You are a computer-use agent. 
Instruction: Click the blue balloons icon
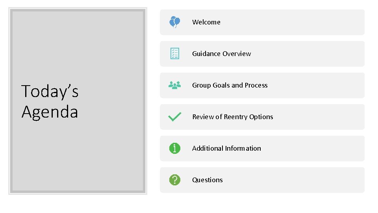(174, 22)
